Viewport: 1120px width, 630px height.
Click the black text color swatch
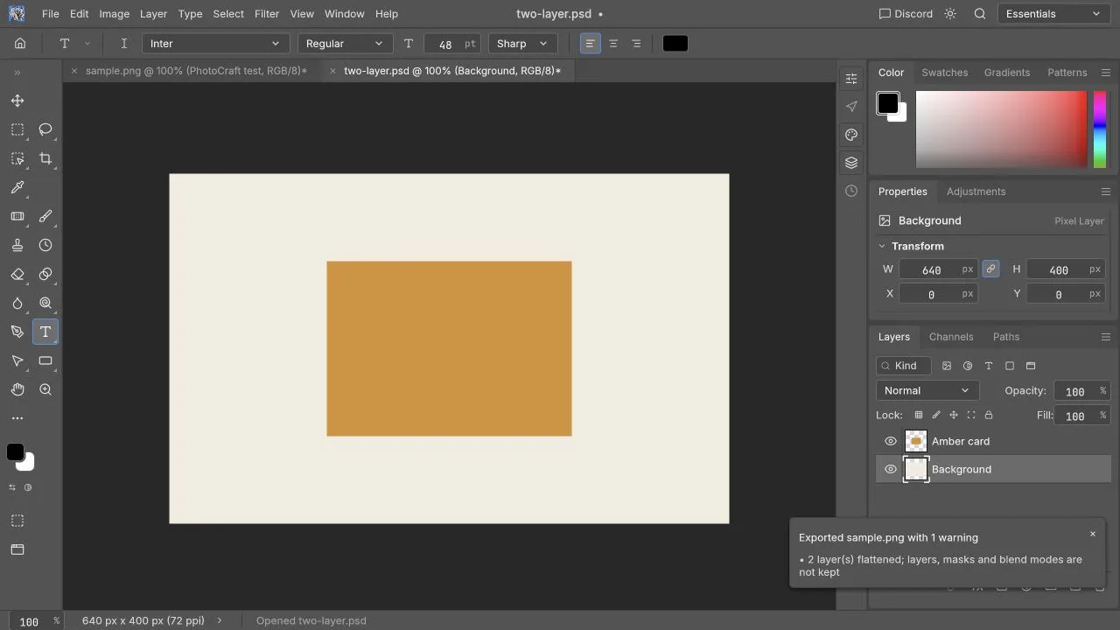coord(675,44)
